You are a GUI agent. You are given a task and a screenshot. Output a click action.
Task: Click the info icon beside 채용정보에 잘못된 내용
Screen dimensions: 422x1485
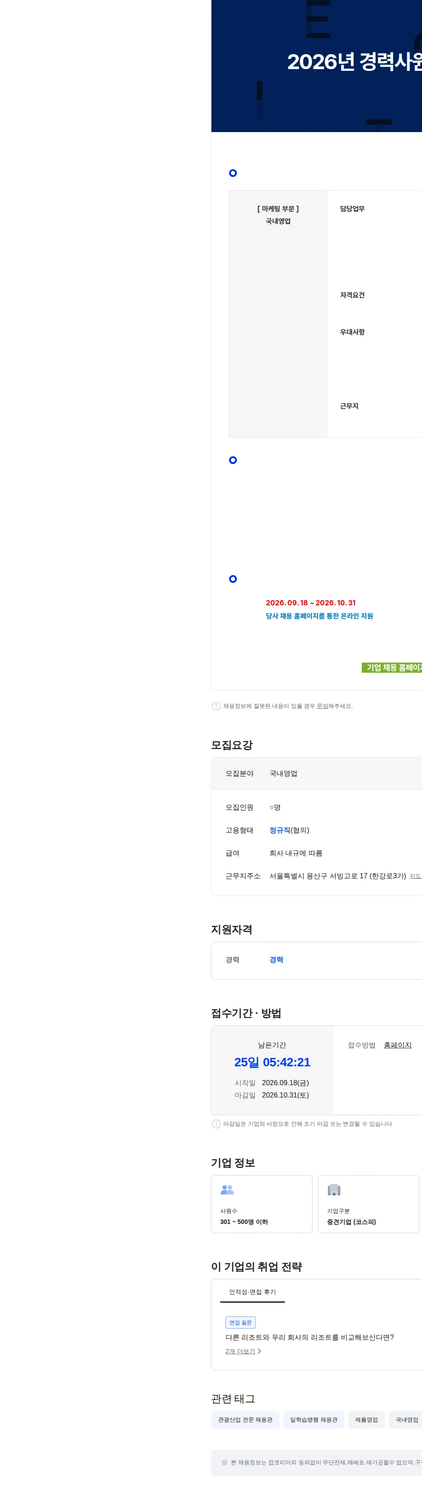216,706
